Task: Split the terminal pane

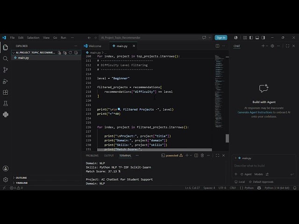Action: pyautogui.click(x=196, y=155)
